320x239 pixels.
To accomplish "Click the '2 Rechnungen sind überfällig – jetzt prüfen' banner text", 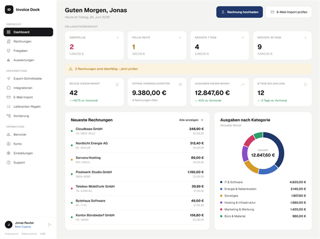I will point(106,69).
